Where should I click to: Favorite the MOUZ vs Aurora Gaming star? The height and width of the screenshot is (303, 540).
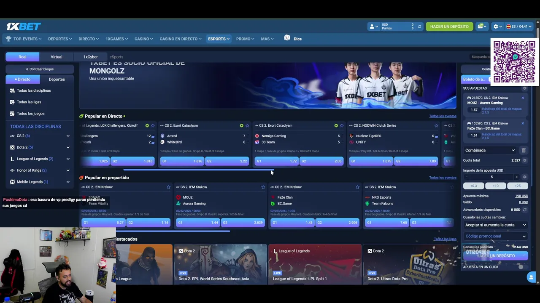point(263,187)
